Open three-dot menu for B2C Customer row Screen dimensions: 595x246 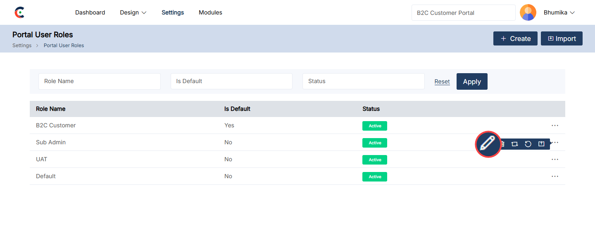tap(555, 126)
